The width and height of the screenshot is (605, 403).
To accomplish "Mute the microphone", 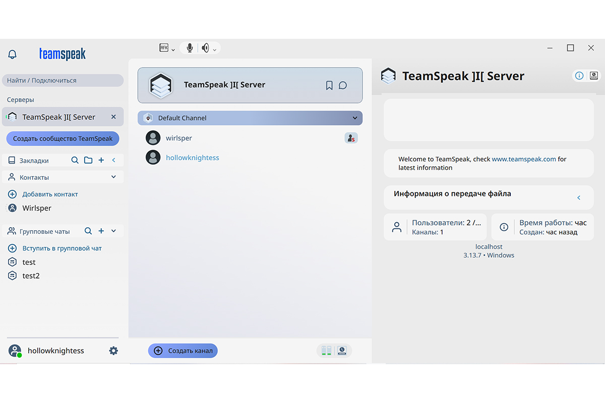I will tap(189, 48).
